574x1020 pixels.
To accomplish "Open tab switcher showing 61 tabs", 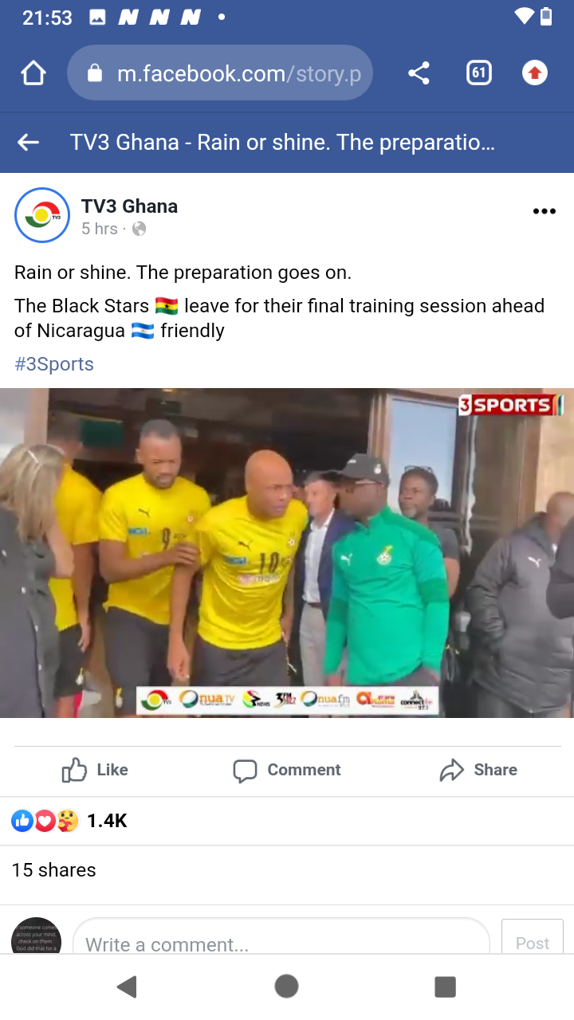I will [478, 73].
